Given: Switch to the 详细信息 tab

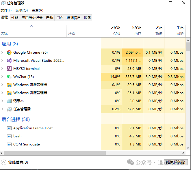Looking at the screenshot, I should click(74, 18).
